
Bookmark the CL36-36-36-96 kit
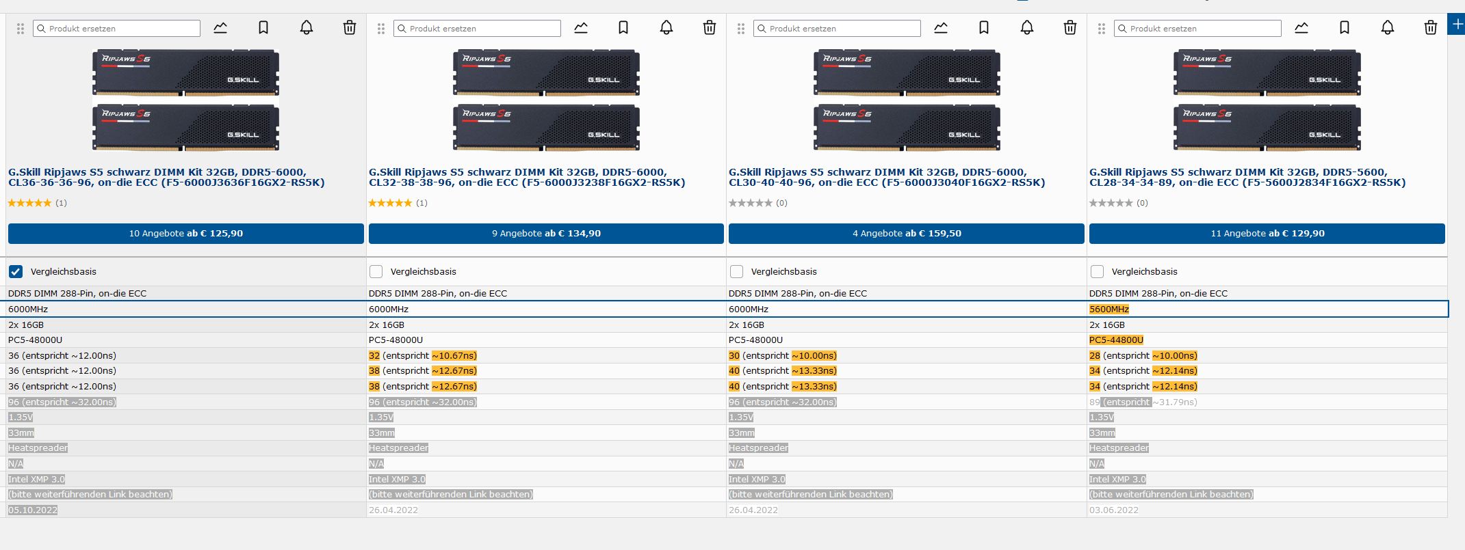[x=263, y=28]
